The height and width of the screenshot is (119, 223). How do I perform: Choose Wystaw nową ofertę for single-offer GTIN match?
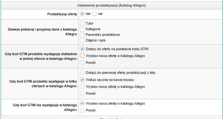[82, 56]
